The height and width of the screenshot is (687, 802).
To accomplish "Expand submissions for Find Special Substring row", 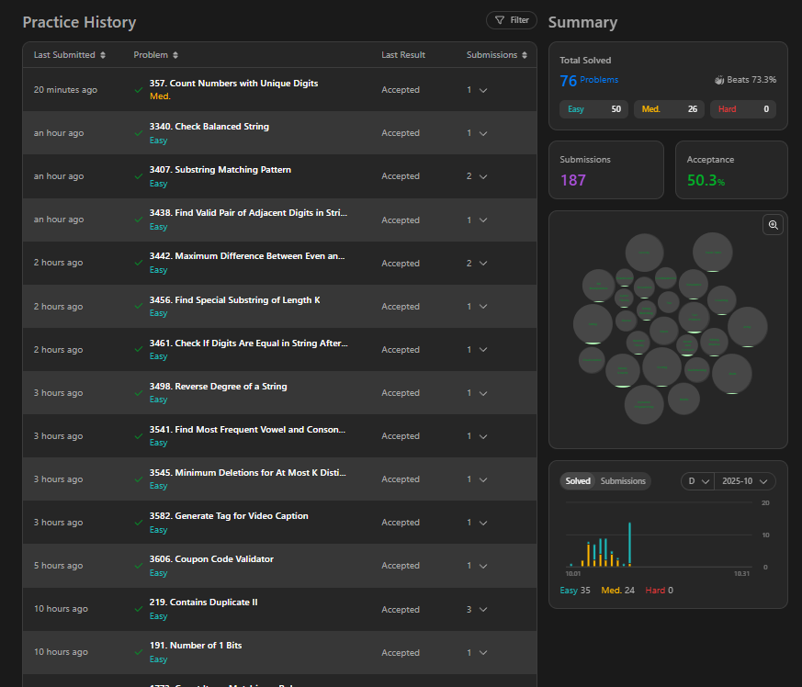I will point(483,307).
